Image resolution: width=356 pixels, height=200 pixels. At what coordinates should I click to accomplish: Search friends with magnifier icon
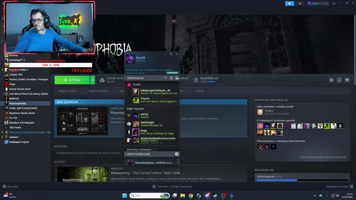(165, 78)
